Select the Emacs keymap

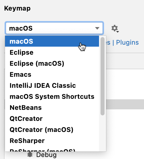52,74
